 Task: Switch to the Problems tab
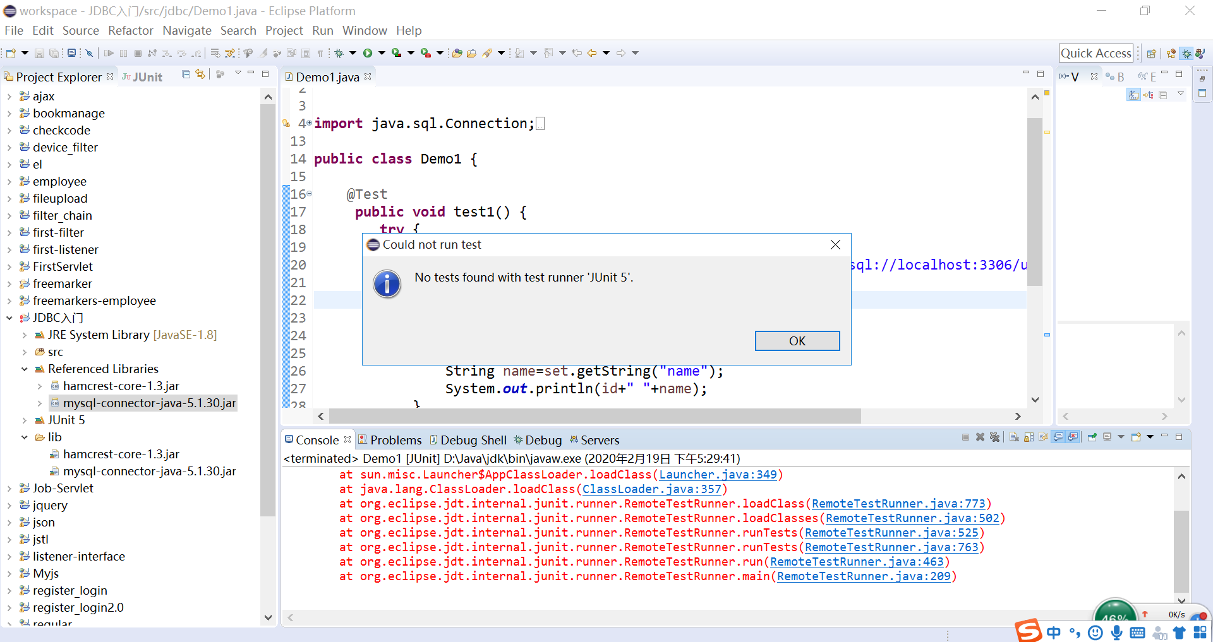390,440
